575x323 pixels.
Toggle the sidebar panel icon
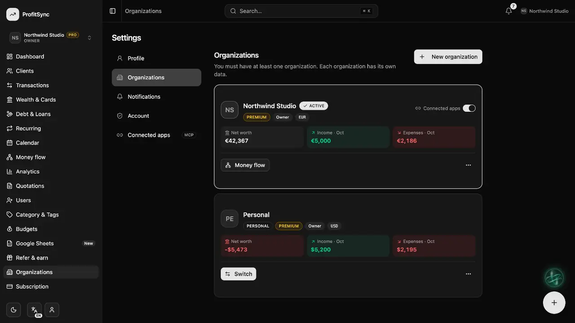[x=113, y=11]
